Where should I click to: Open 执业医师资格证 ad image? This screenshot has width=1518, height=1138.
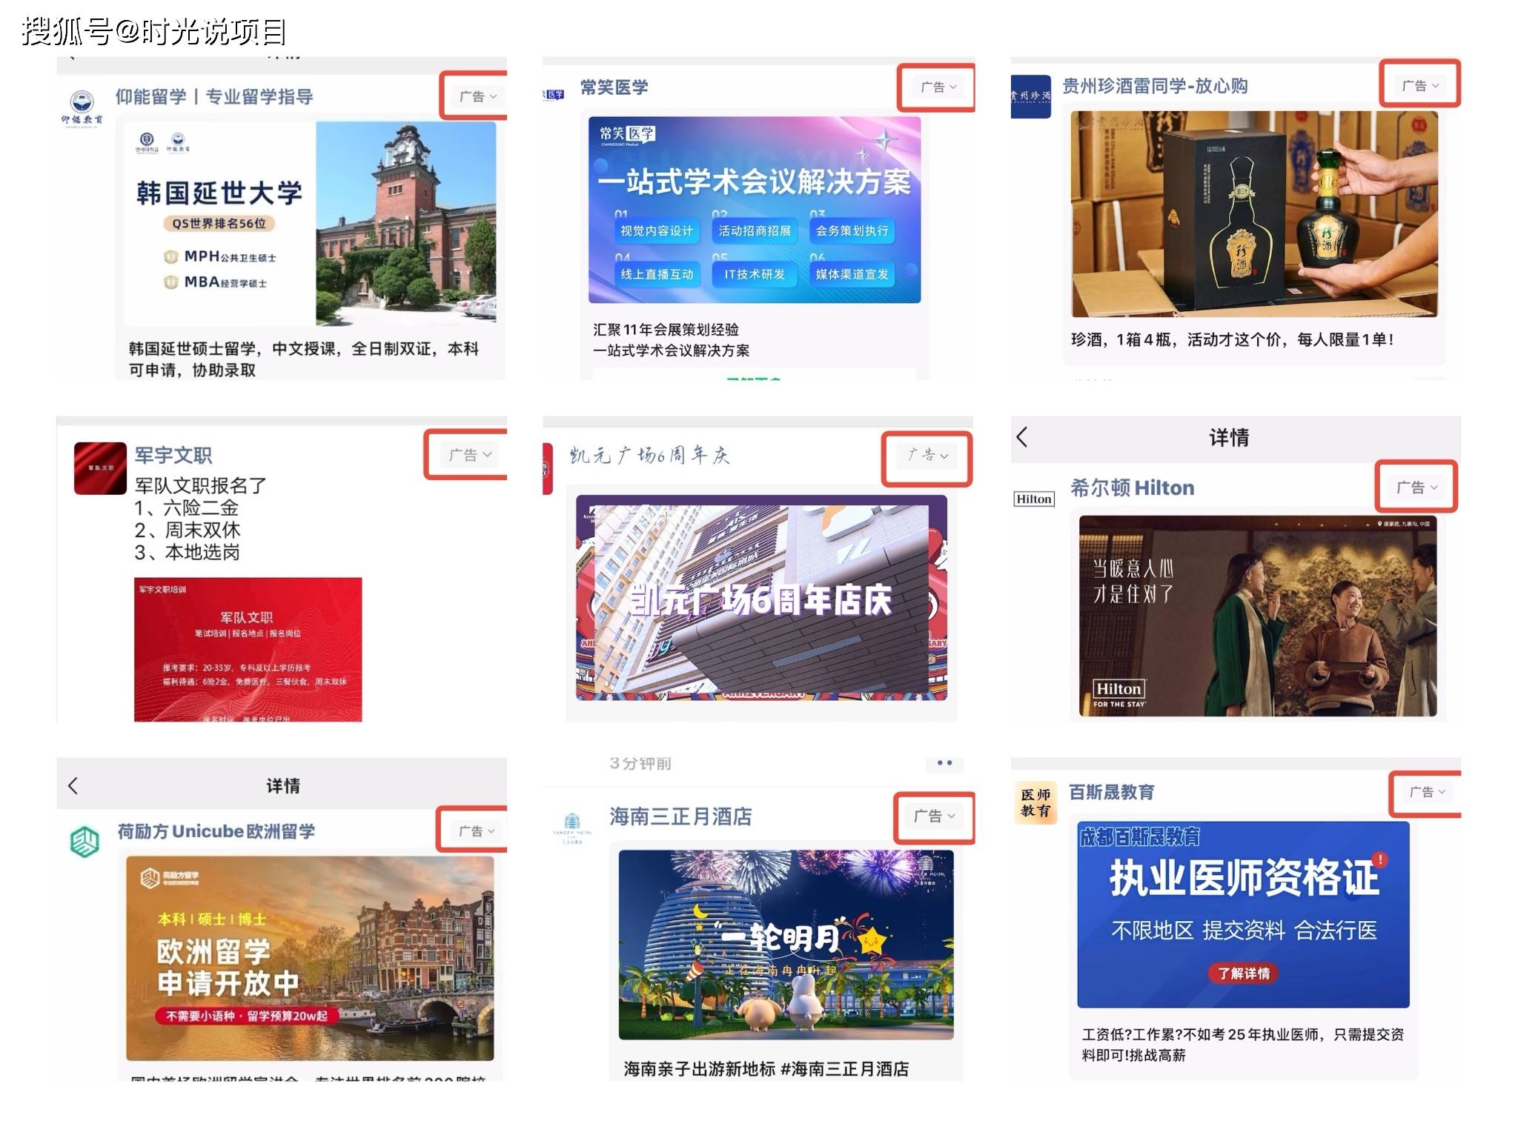click(x=1243, y=914)
